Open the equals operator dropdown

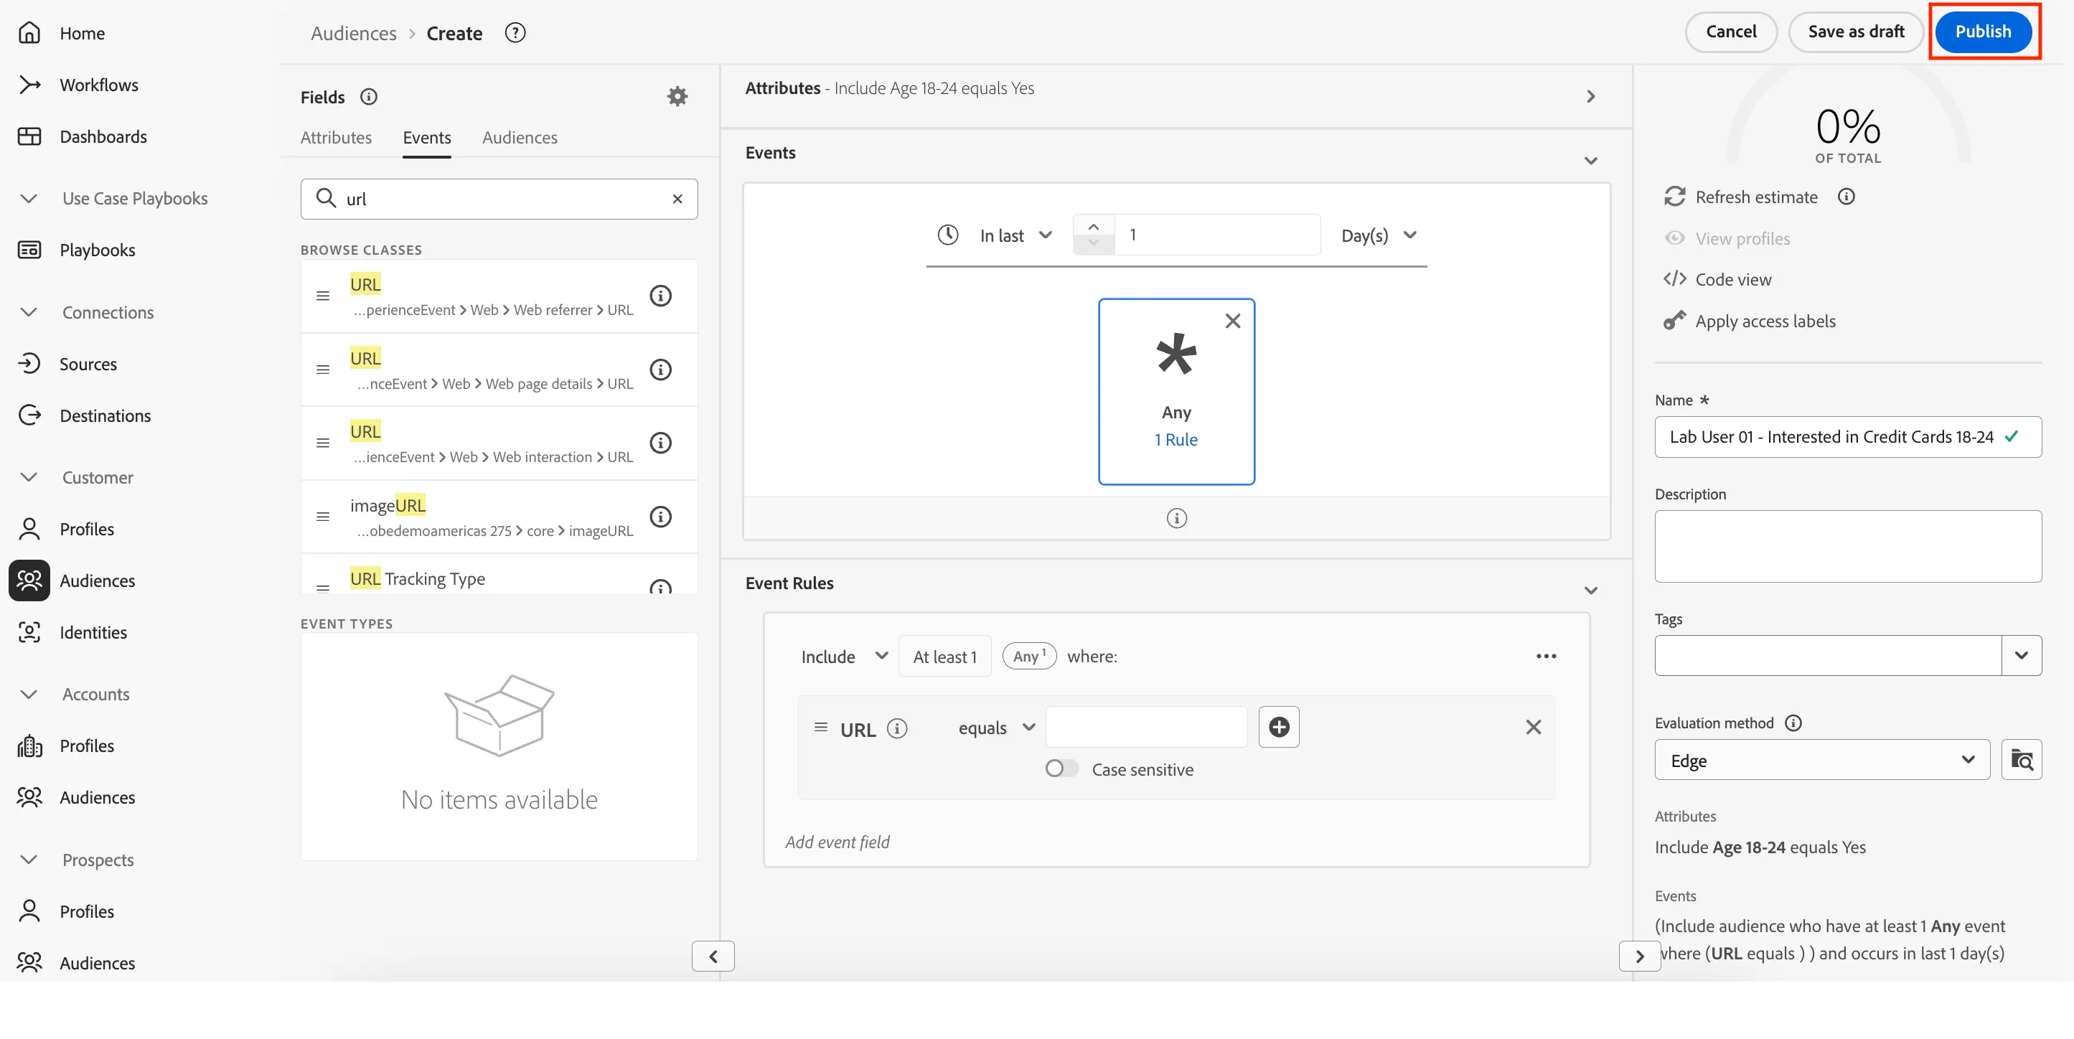click(x=996, y=728)
